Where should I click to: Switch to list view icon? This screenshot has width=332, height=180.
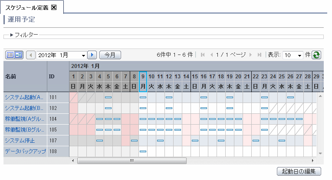(10, 55)
